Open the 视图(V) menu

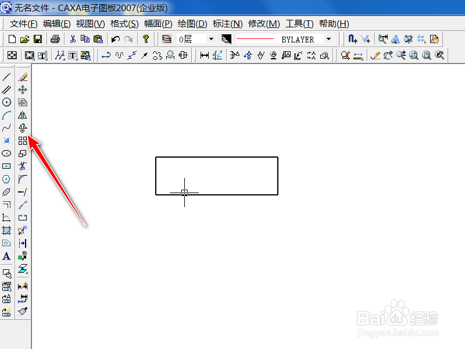pos(91,24)
